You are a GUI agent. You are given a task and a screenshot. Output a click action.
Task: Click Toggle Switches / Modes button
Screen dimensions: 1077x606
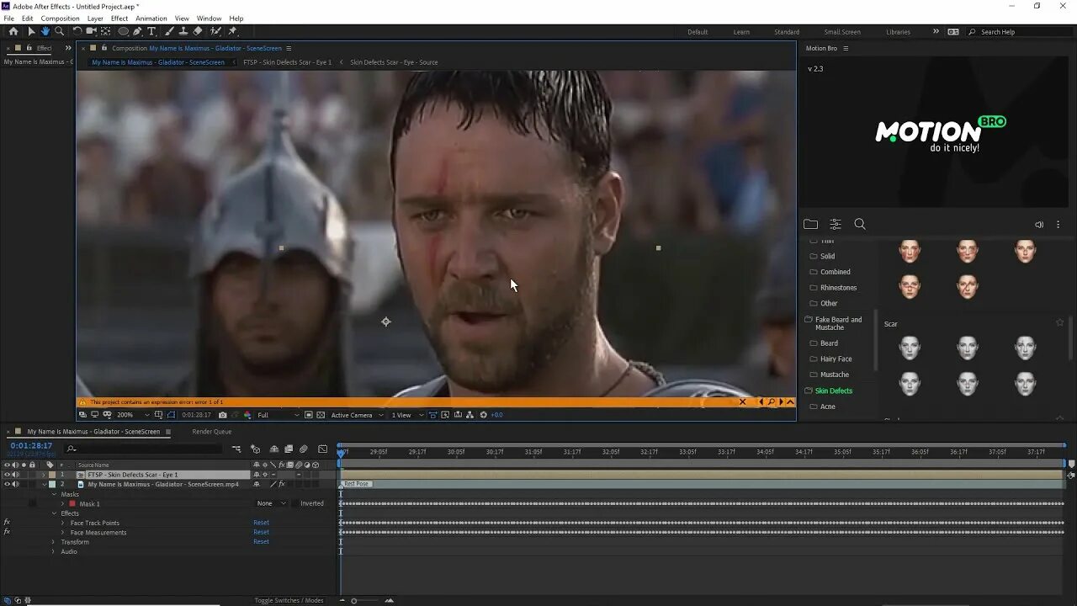[289, 600]
